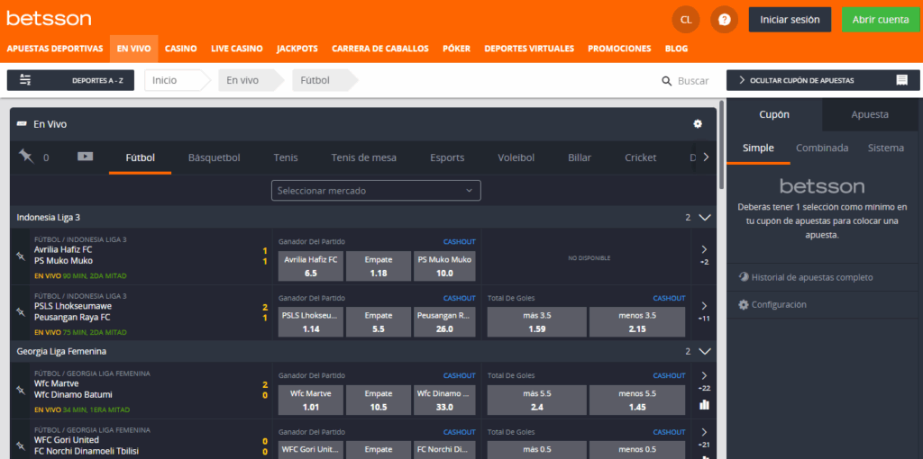Open the Blog menu item
This screenshot has height=459, width=923.
[676, 49]
